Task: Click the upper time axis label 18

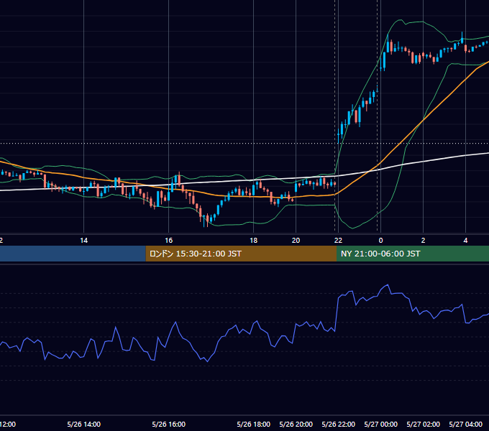Action: pos(254,241)
